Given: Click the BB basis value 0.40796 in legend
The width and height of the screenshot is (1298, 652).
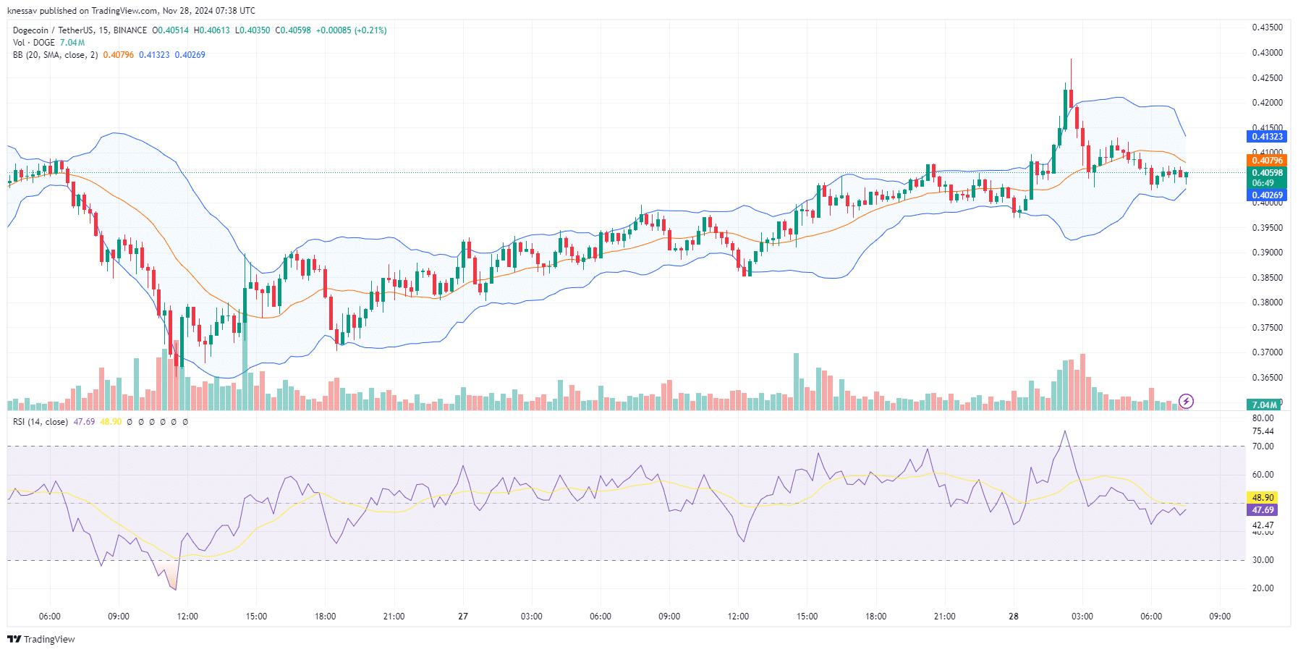Looking at the screenshot, I should (x=118, y=55).
